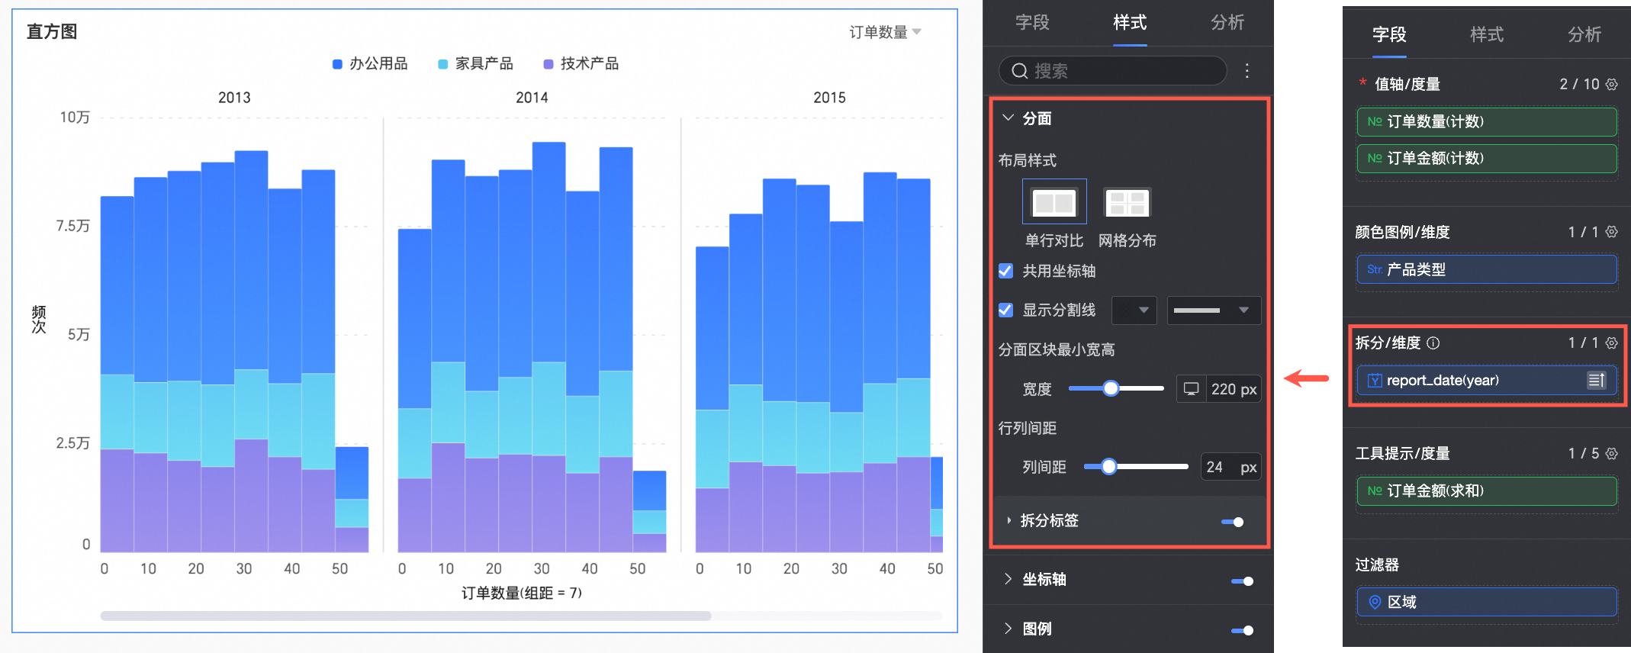Toggle 家具产品 series in the legend
The image size is (1631, 653).
coord(475,64)
